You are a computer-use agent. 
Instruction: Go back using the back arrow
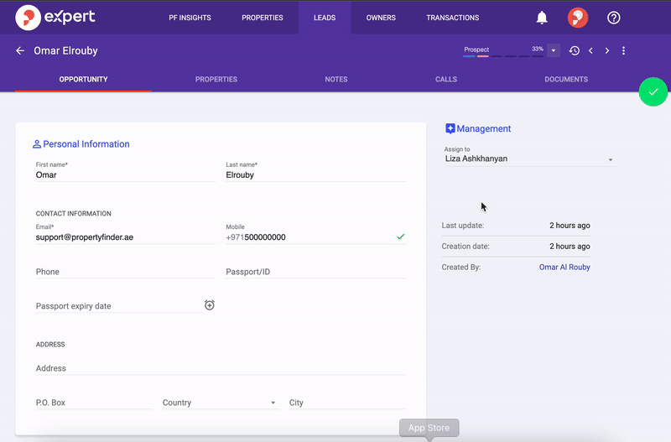pyautogui.click(x=20, y=50)
